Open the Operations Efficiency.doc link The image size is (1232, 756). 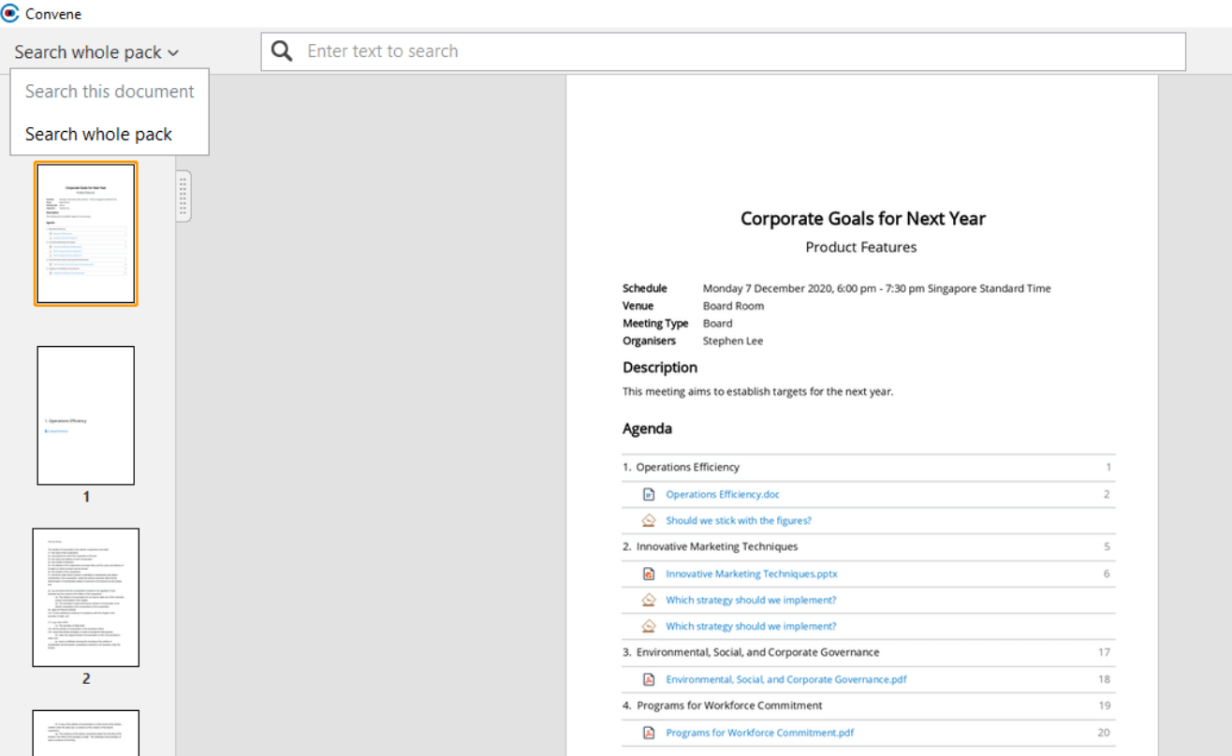[722, 494]
